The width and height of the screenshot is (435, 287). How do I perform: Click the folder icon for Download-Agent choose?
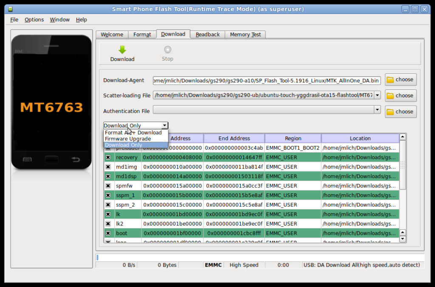pyautogui.click(x=390, y=80)
